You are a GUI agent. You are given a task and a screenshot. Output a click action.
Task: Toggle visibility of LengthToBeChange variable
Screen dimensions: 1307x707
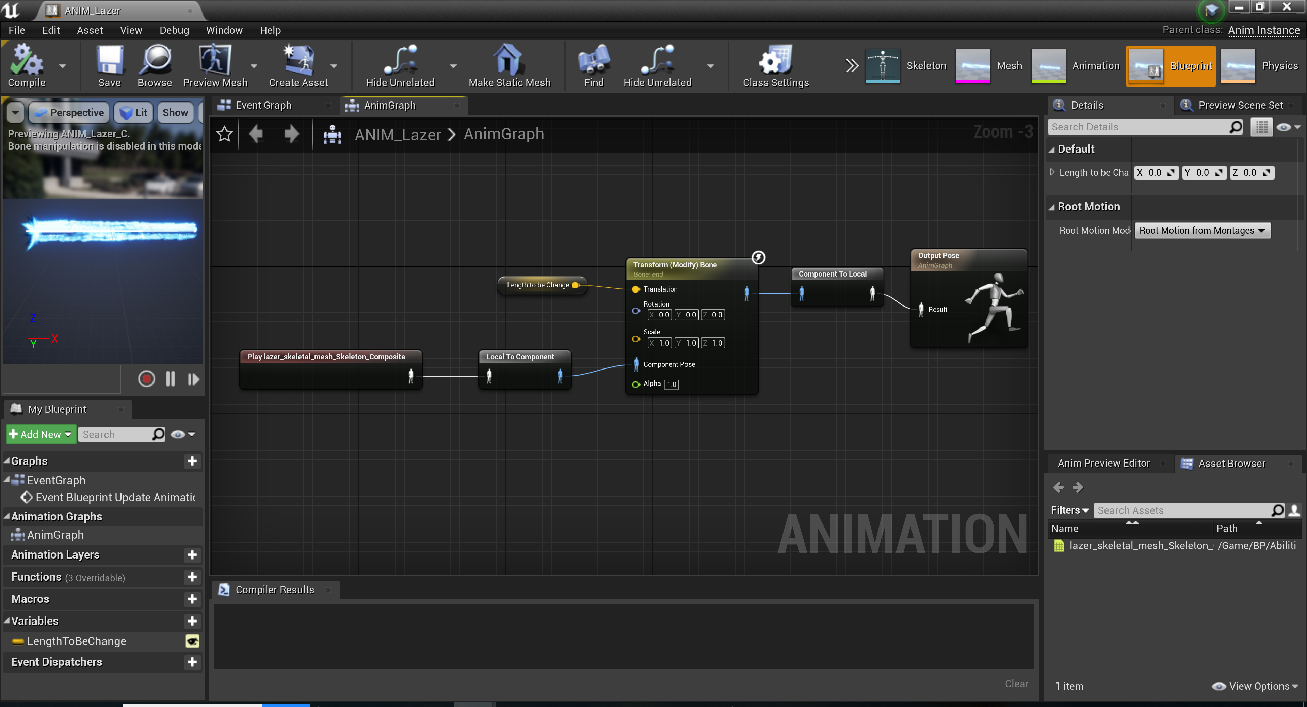pyautogui.click(x=192, y=641)
